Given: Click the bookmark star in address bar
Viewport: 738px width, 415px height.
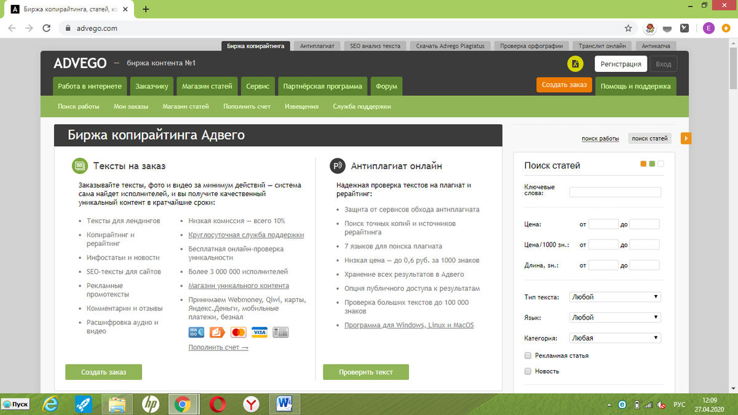Looking at the screenshot, I should click(x=628, y=28).
